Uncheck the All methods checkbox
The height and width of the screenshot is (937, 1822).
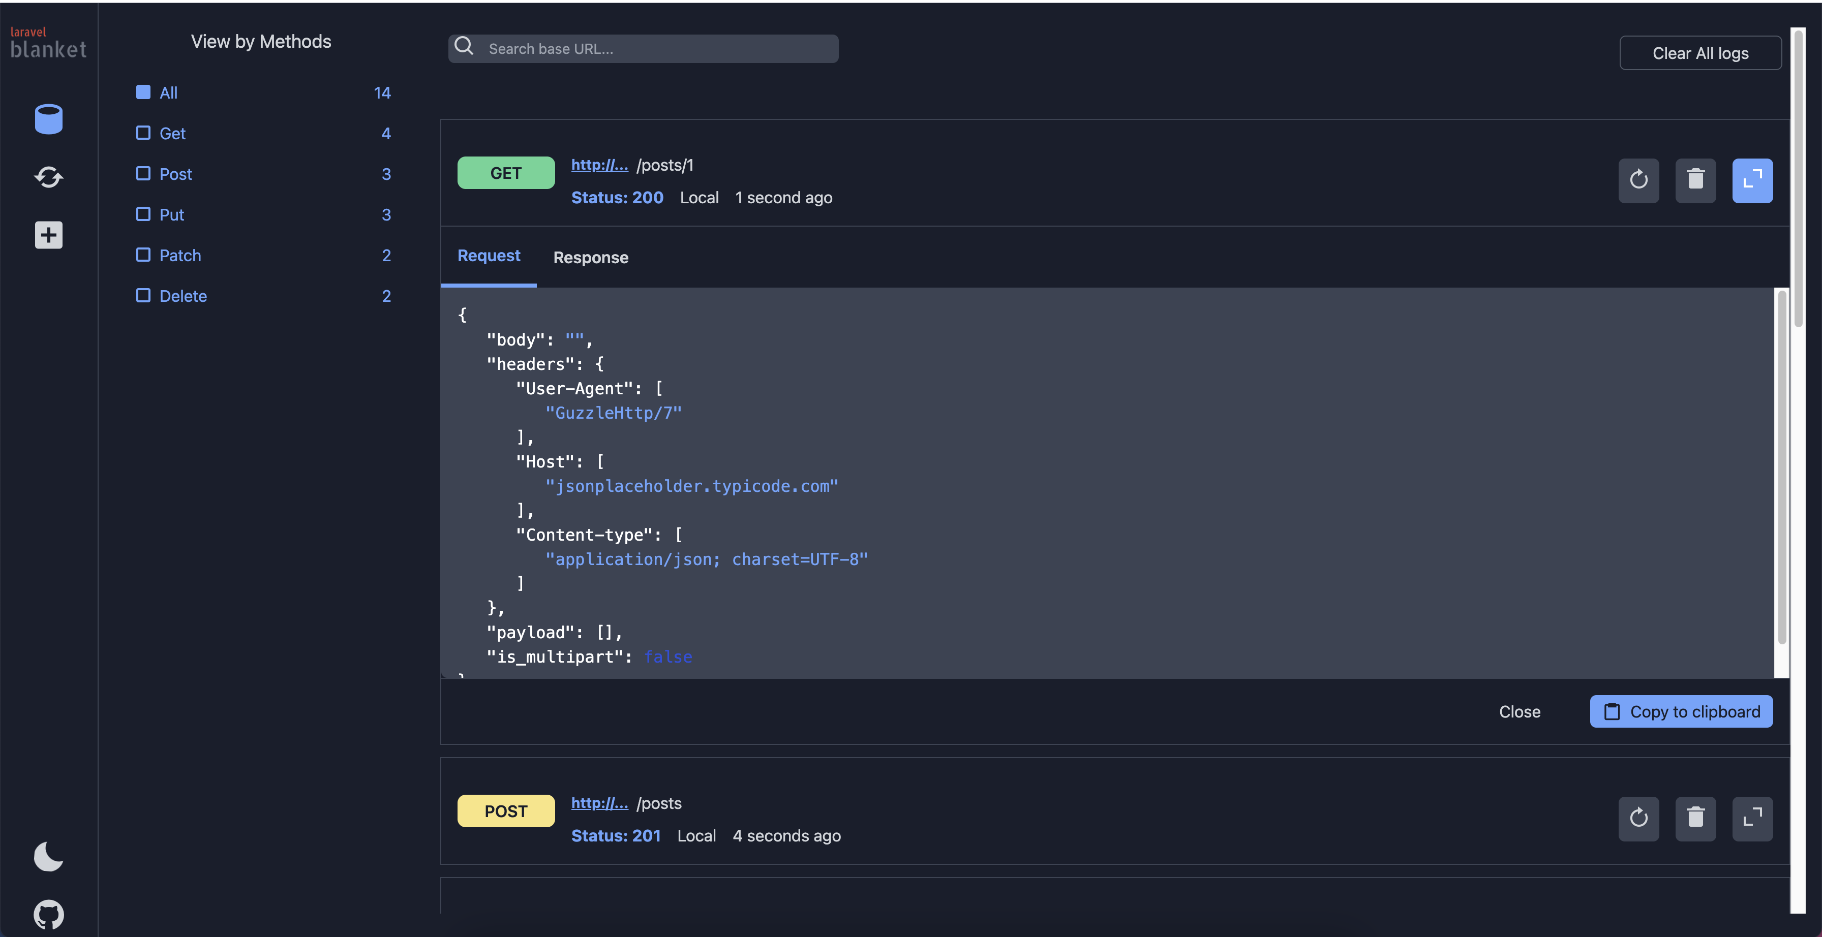[x=143, y=92]
